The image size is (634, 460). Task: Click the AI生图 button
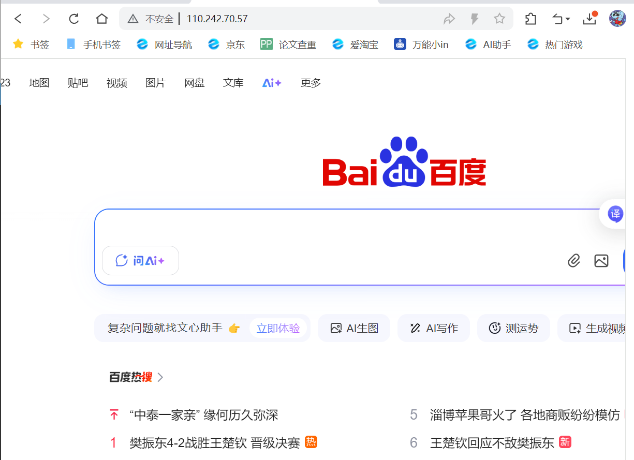pos(354,328)
